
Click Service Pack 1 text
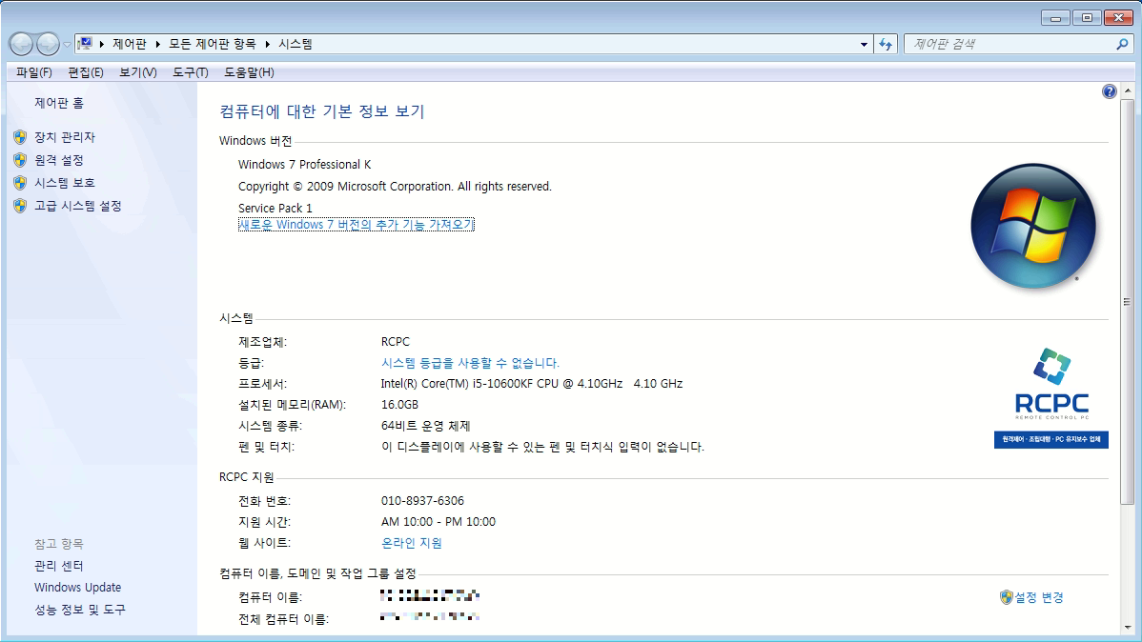(x=275, y=209)
